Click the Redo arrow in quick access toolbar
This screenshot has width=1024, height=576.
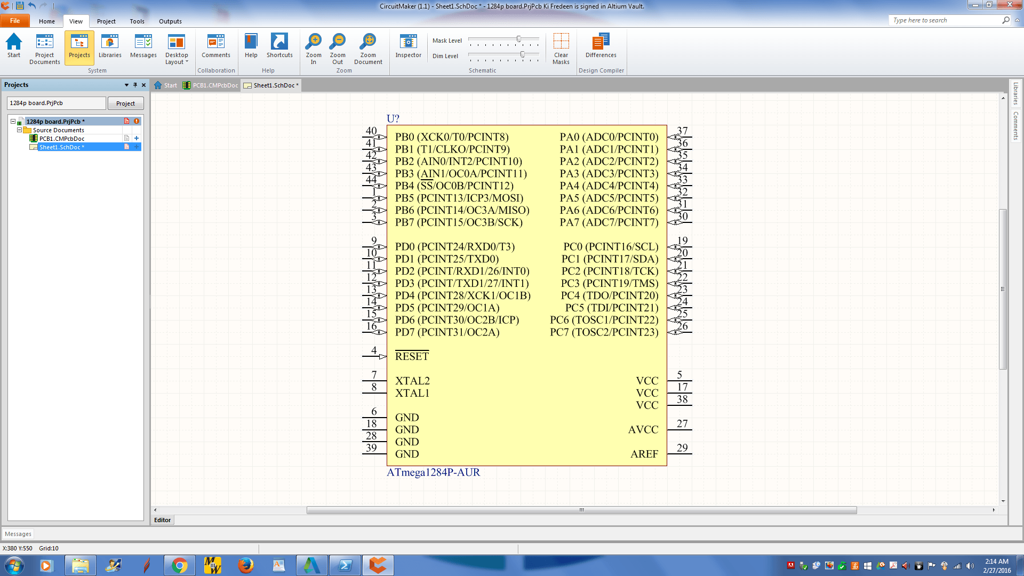coord(44,6)
